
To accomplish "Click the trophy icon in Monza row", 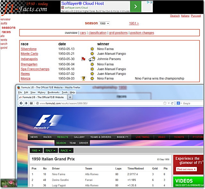I will tap(83, 78).
